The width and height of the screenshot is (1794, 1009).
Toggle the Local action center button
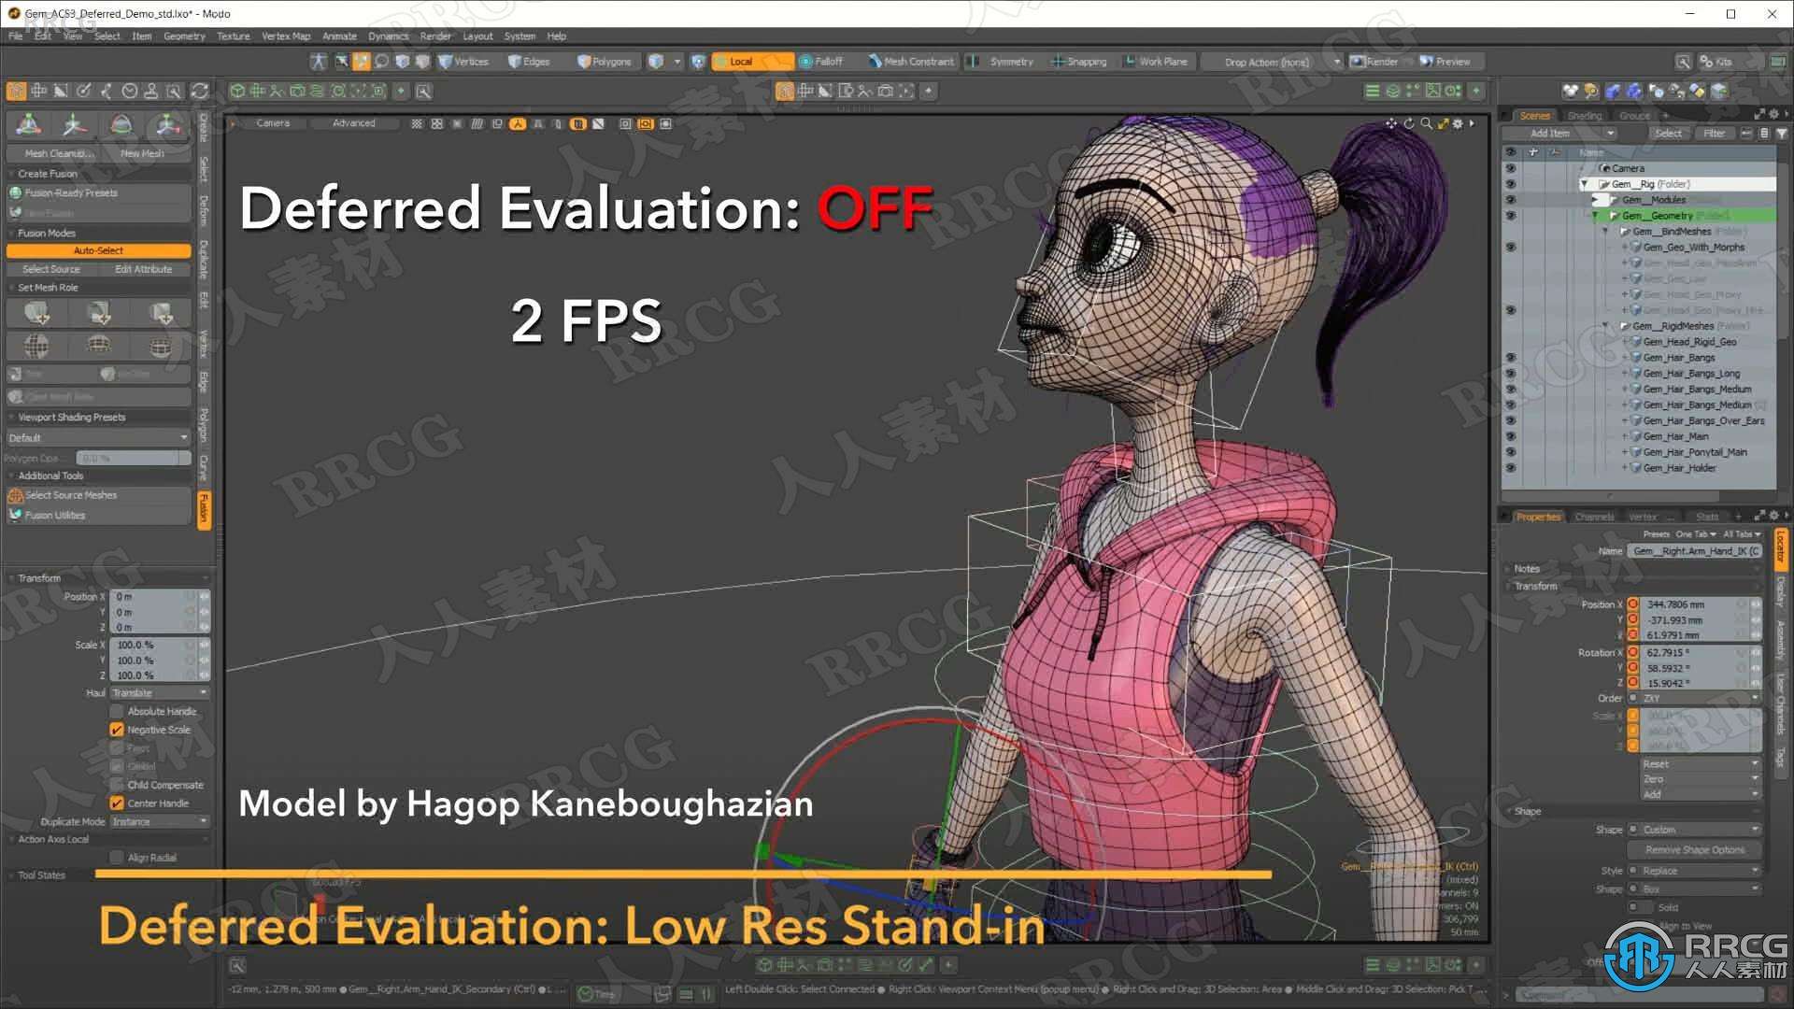click(x=752, y=62)
